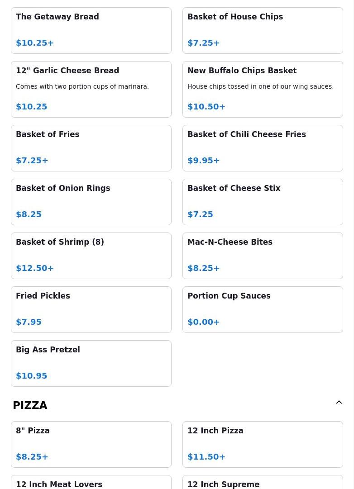This screenshot has width=354, height=489.
Task: Click the PIZZA section heading
Action: [x=30, y=405]
